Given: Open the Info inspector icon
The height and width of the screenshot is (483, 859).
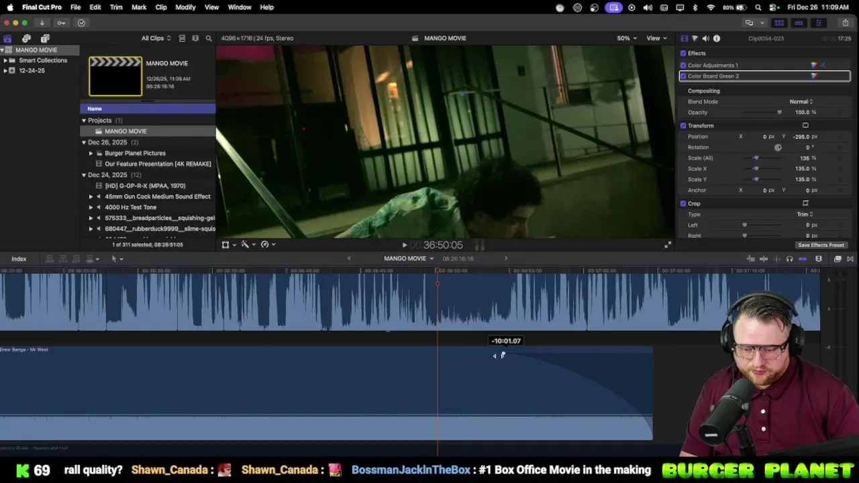Looking at the screenshot, I should 717,38.
